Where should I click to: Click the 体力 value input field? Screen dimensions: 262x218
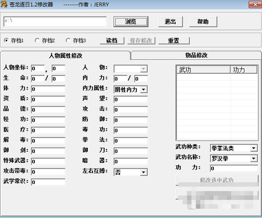(48, 89)
